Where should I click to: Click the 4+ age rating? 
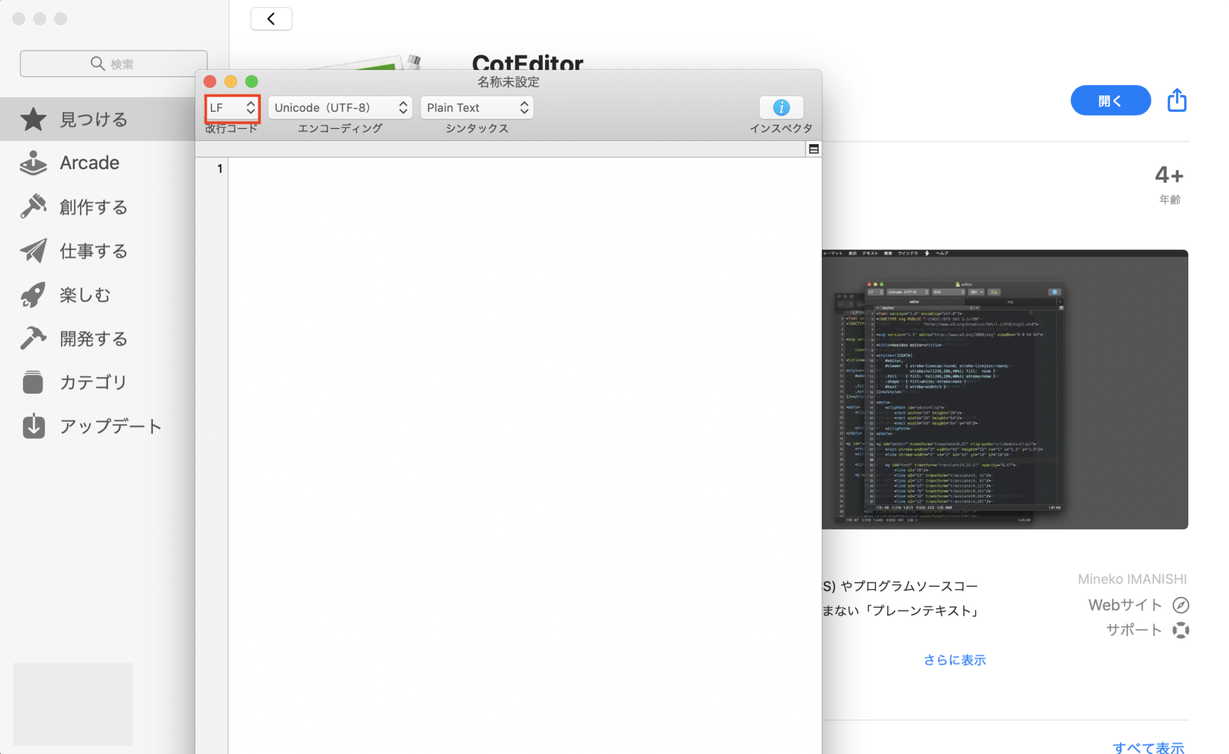coord(1169,175)
